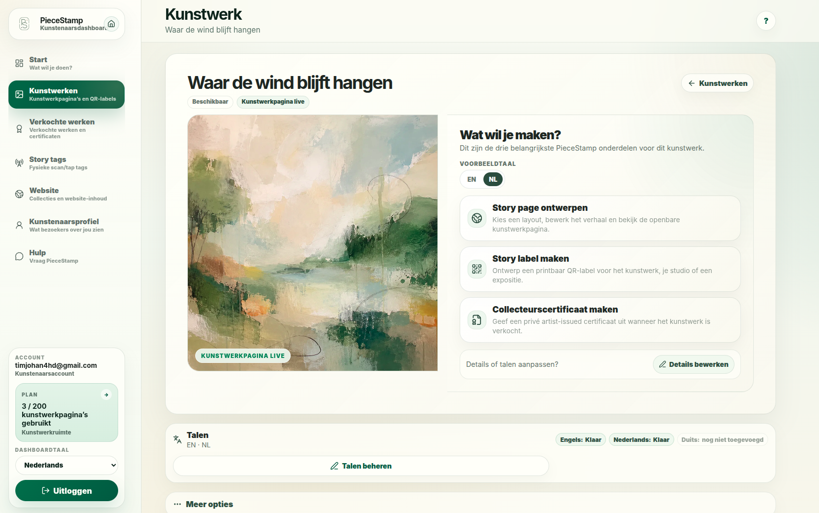Open the Dashboardtaal Nederlands dropdown
Image resolution: width=819 pixels, height=513 pixels.
[x=67, y=465]
